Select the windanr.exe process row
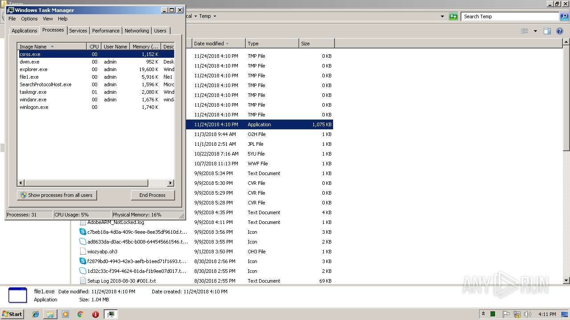 click(96, 100)
